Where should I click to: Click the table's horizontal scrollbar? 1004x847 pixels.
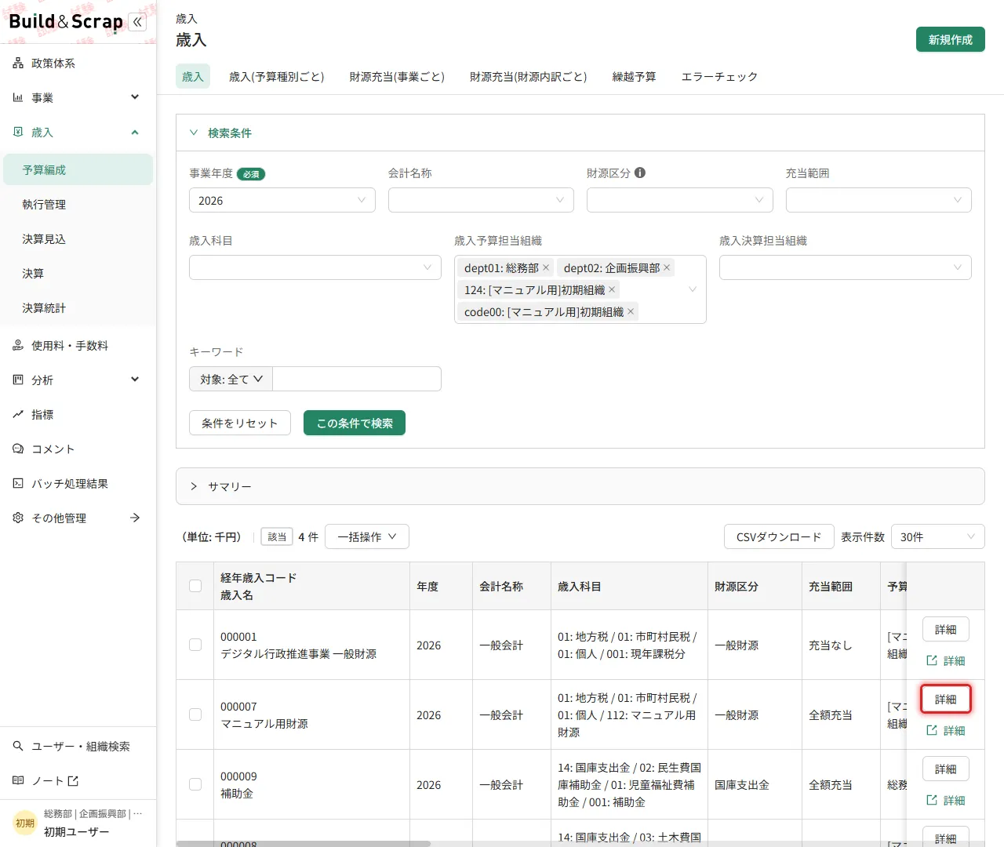pyautogui.click(x=304, y=844)
